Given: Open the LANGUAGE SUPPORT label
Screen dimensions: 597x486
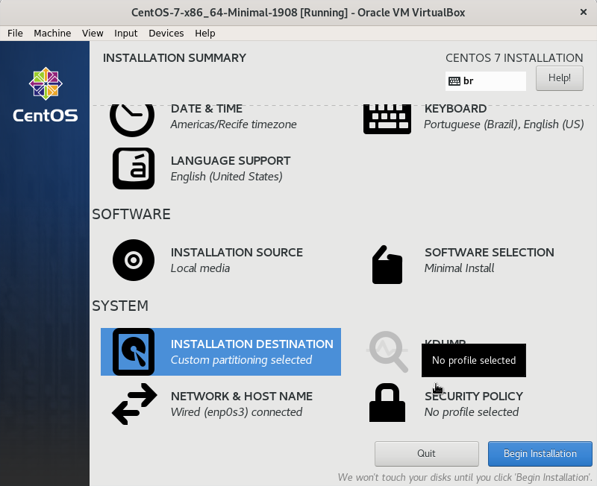Looking at the screenshot, I should coord(231,161).
